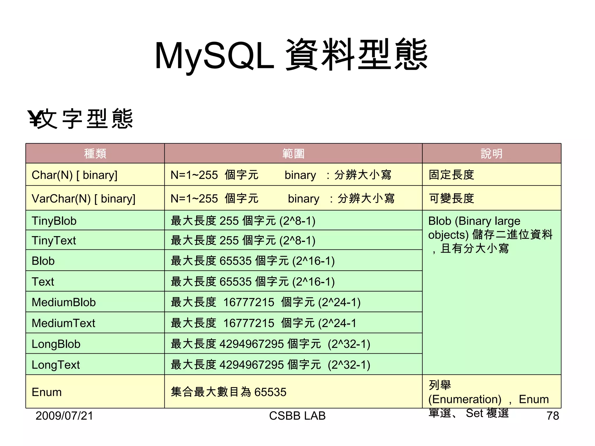Click the range cell in the VarChar(N) row
The height and width of the screenshot is (446, 595).
click(x=293, y=198)
